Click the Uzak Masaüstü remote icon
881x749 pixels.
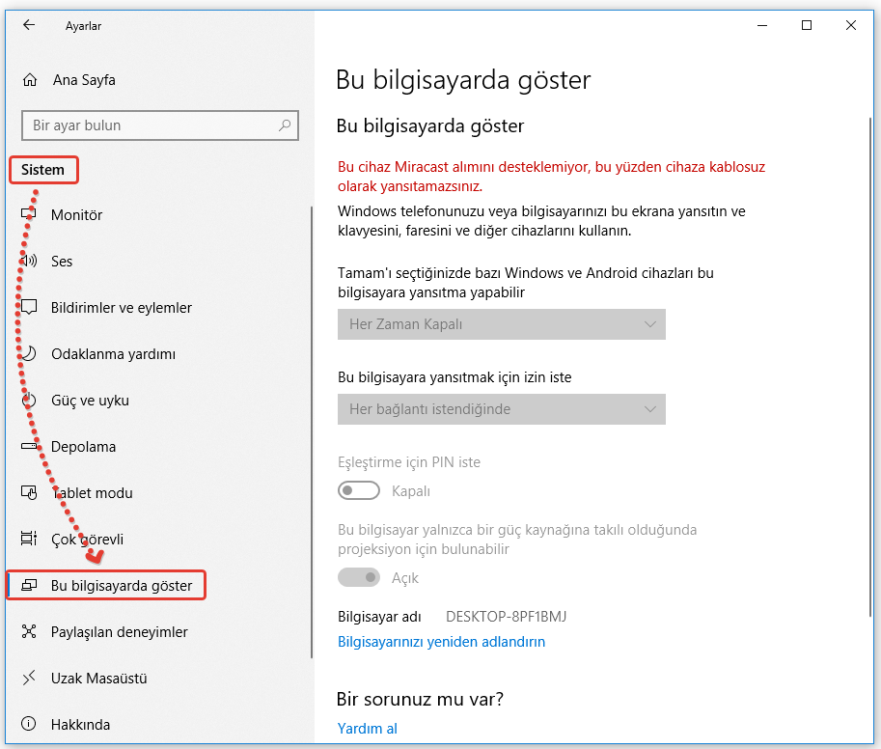[29, 678]
